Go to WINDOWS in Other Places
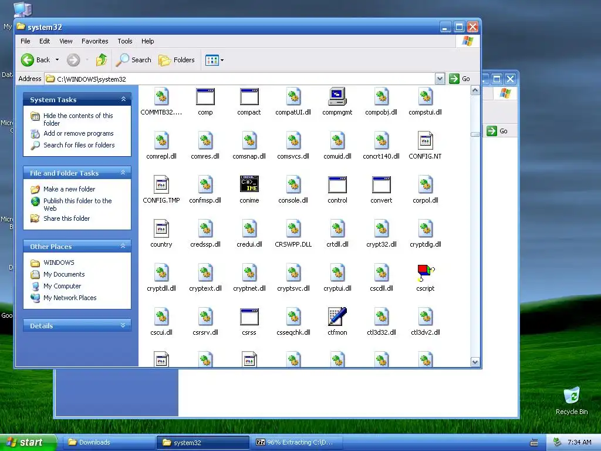The height and width of the screenshot is (451, 601). (x=59, y=262)
